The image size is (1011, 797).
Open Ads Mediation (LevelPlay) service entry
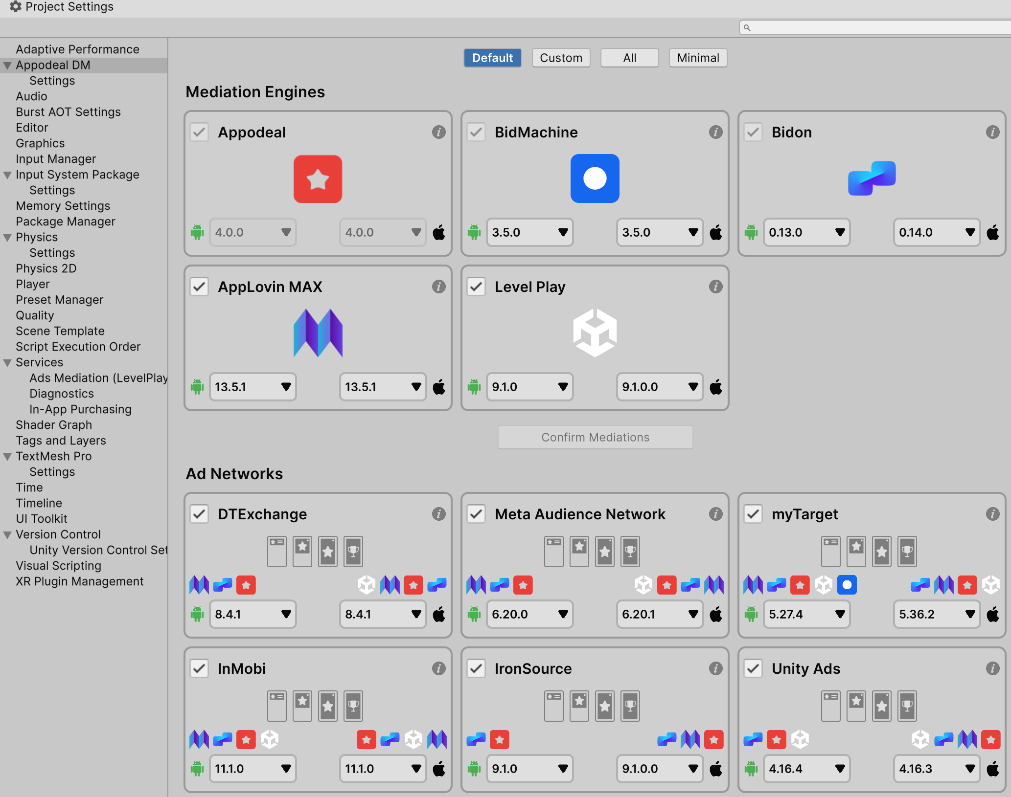point(98,378)
